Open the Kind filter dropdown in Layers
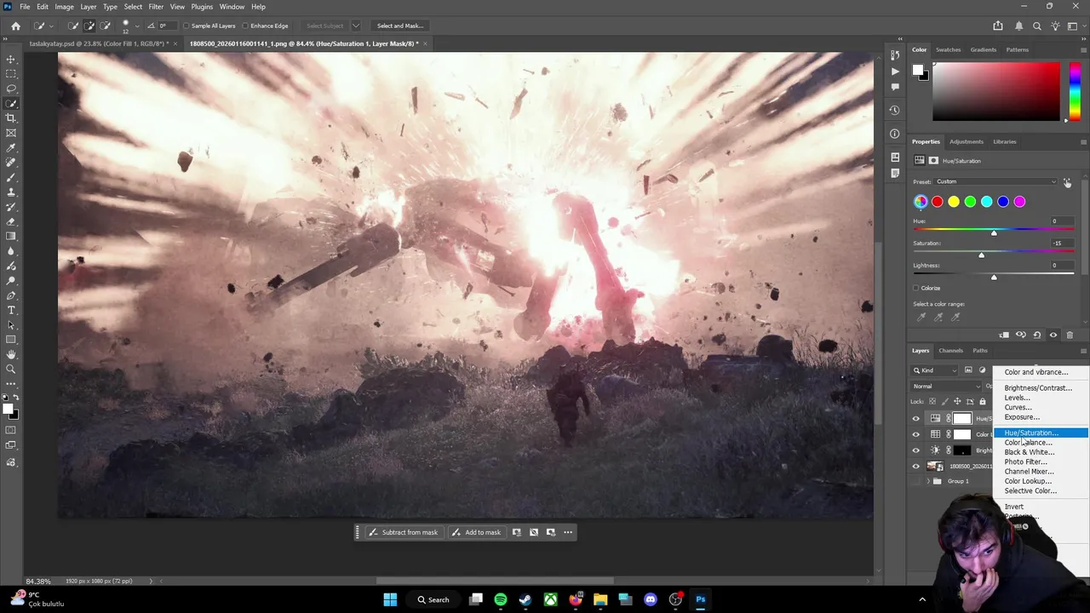The image size is (1090, 613). coord(934,370)
